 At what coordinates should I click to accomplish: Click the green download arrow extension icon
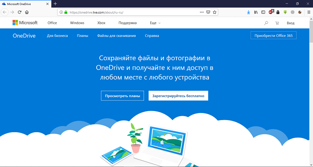click(x=285, y=12)
